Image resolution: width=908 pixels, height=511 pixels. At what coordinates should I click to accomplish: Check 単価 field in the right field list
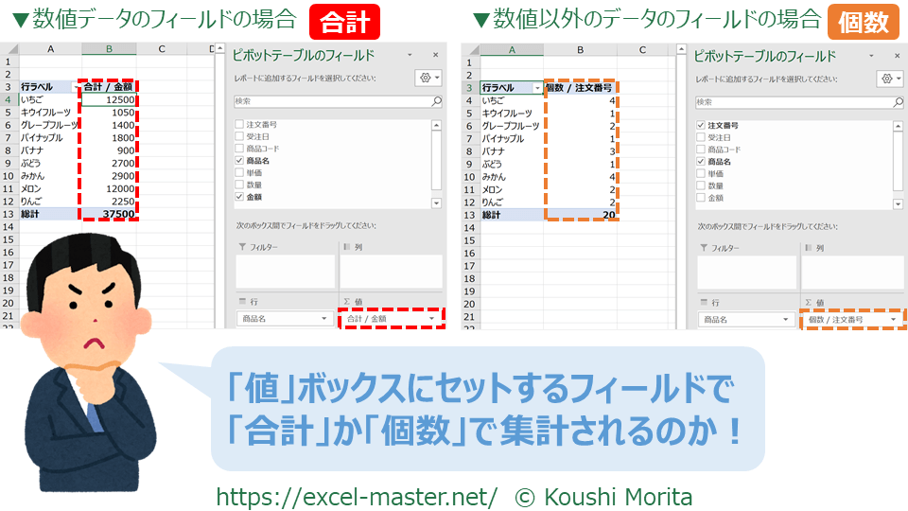[x=701, y=173]
